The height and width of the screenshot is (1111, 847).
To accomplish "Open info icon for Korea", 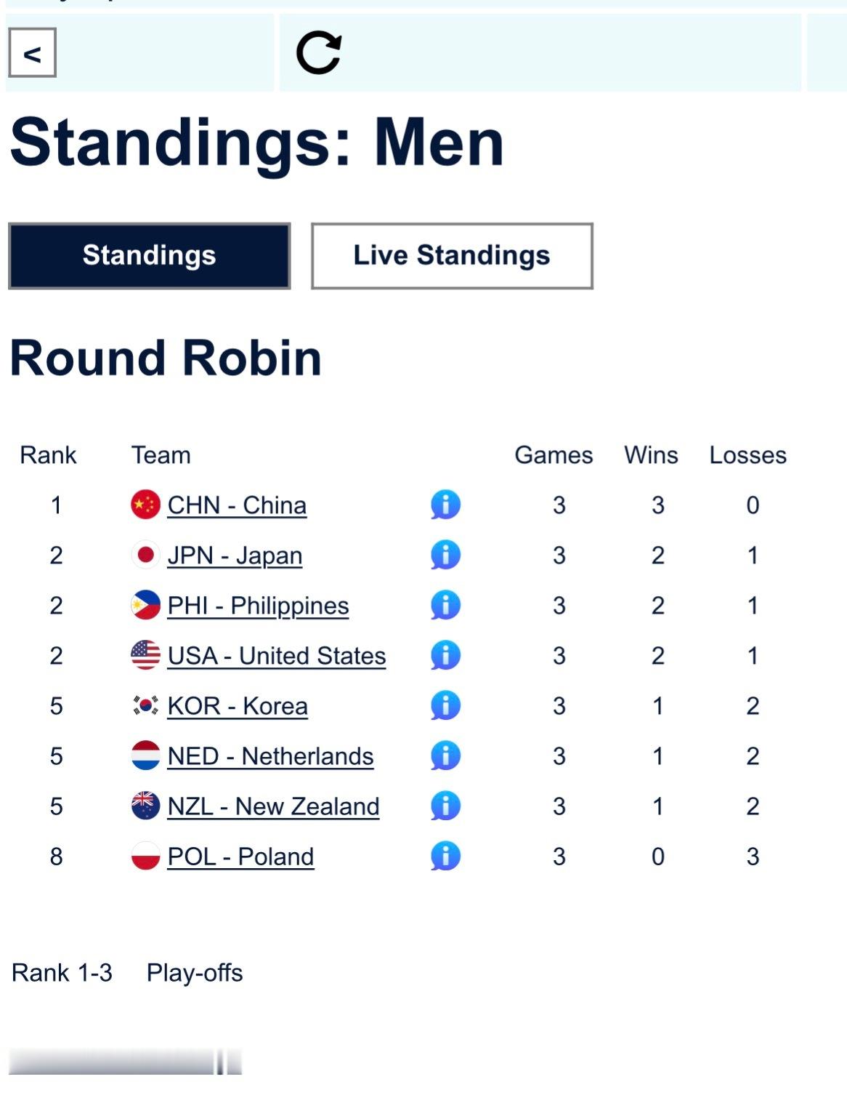I will 445,705.
